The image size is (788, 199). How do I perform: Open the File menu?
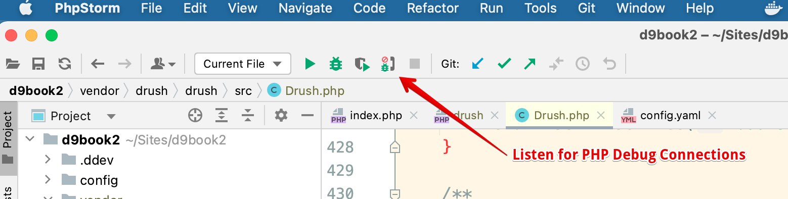pos(152,9)
